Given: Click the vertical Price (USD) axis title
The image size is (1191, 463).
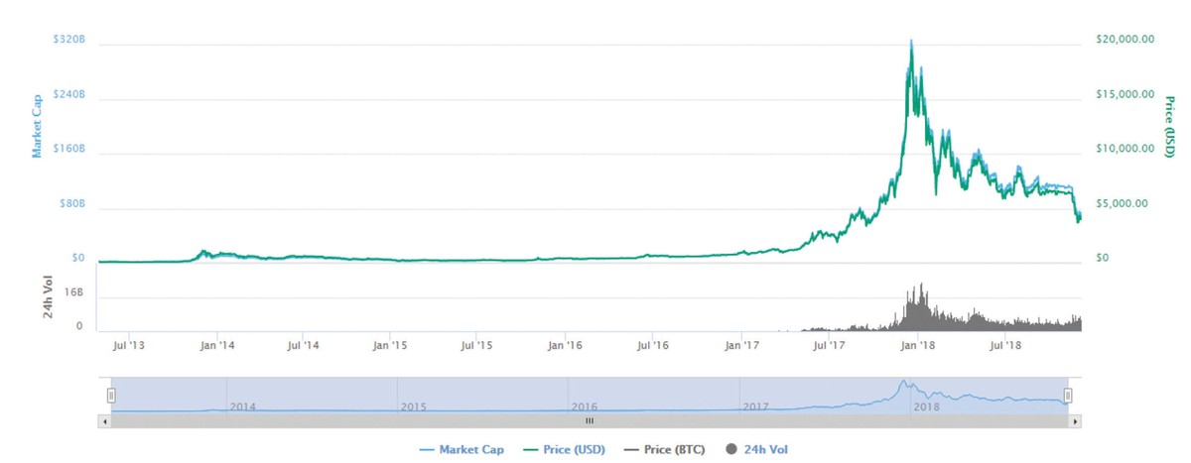Looking at the screenshot, I should coord(1169,125).
